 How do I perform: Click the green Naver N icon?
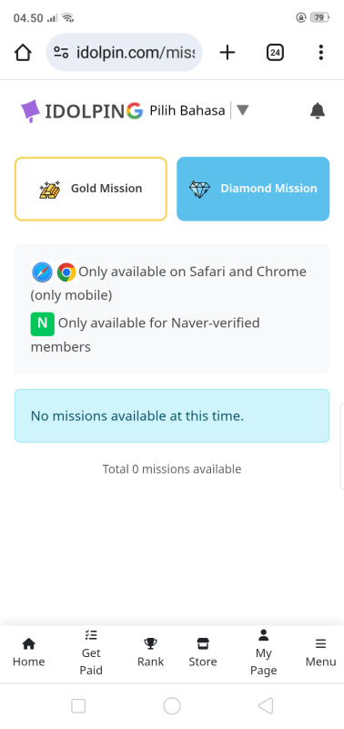(42, 324)
